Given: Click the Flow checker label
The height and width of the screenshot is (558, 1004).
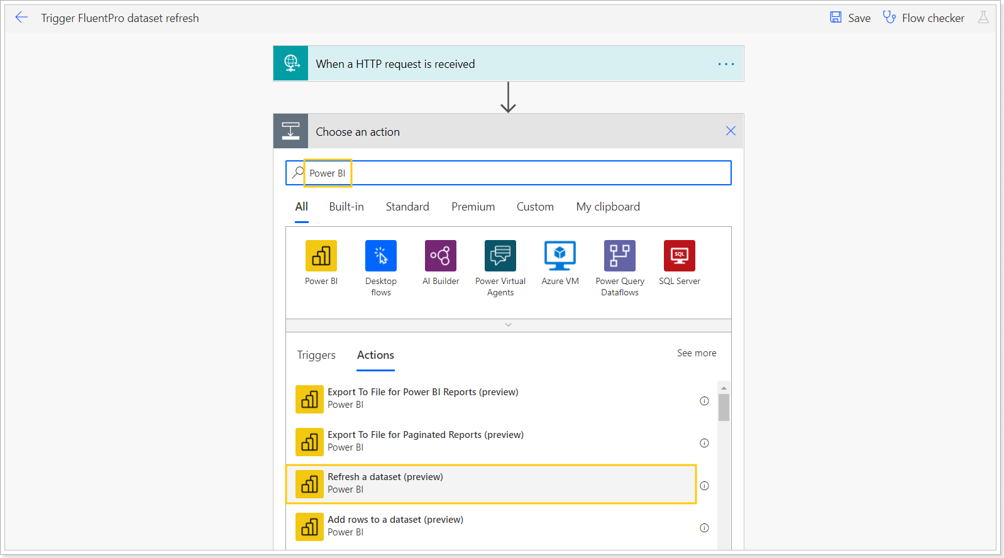Looking at the screenshot, I should point(933,18).
